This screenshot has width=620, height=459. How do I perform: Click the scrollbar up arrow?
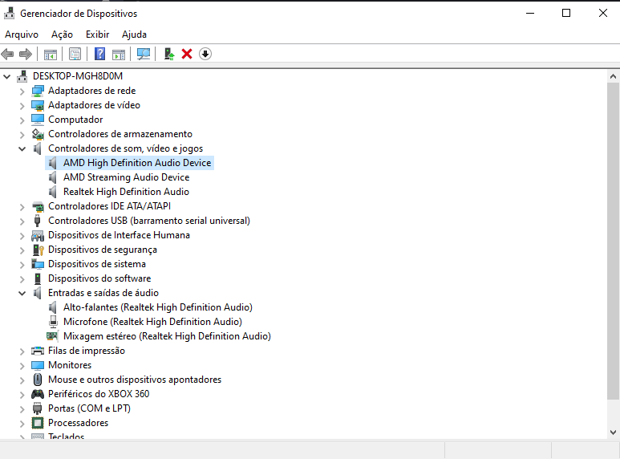[613, 76]
